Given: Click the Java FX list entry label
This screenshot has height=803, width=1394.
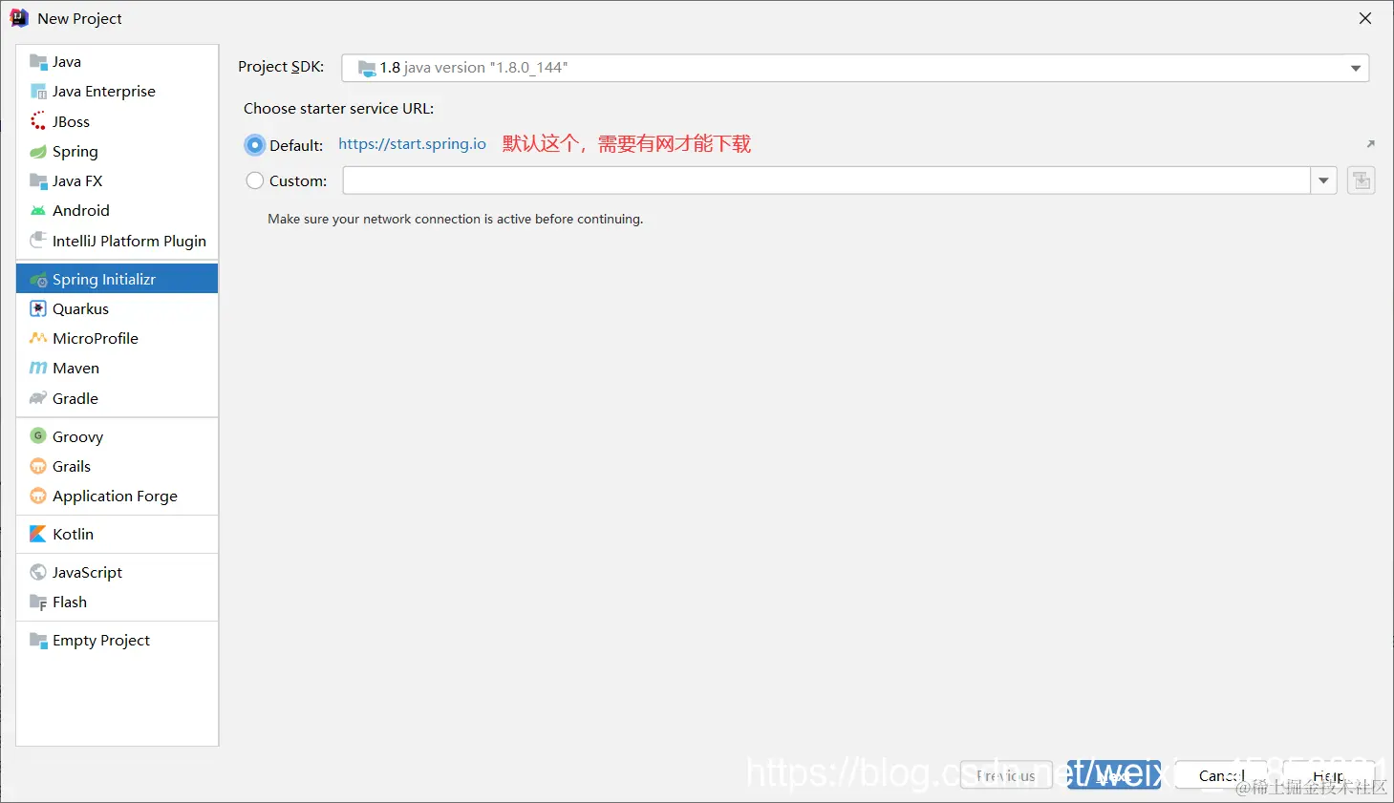Looking at the screenshot, I should (77, 181).
